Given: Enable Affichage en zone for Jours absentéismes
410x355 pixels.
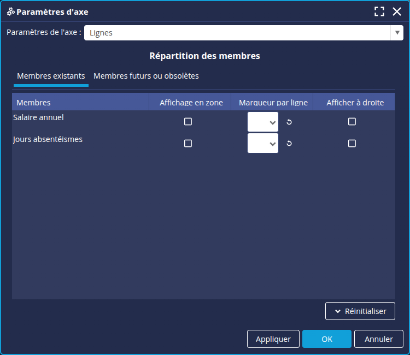Looking at the screenshot, I should (188, 144).
